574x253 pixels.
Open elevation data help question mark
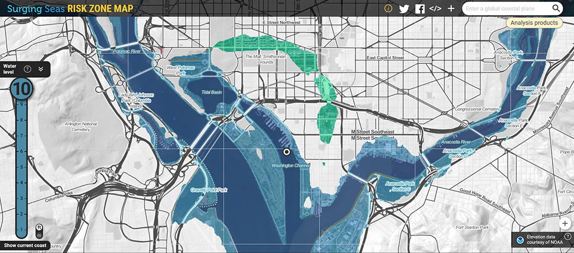[567, 236]
